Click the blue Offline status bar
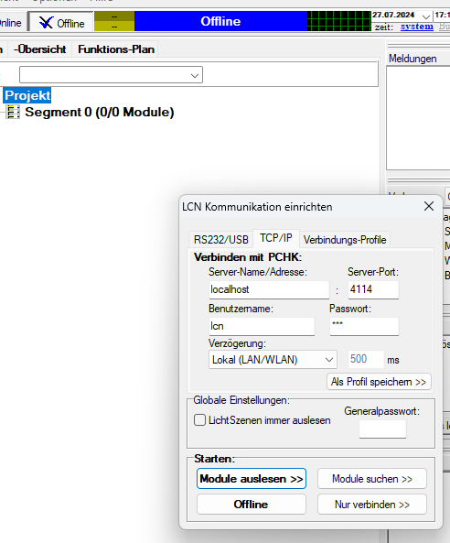 click(x=220, y=21)
